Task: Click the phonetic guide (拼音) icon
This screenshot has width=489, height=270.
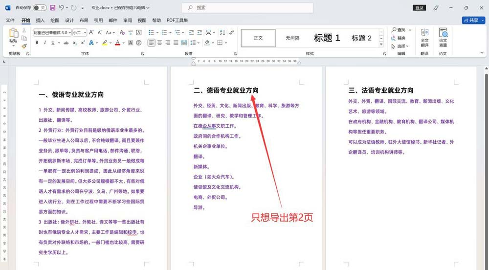Action: click(131, 32)
